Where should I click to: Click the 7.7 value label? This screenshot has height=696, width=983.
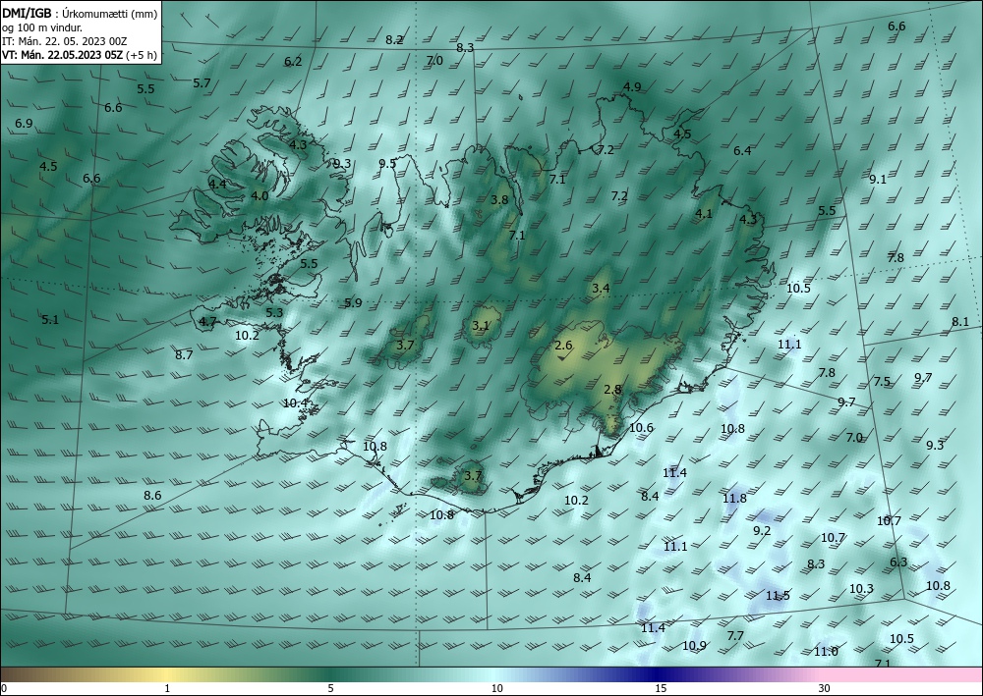pyautogui.click(x=735, y=636)
